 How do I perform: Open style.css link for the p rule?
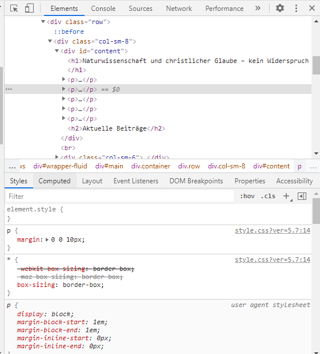pos(273,230)
